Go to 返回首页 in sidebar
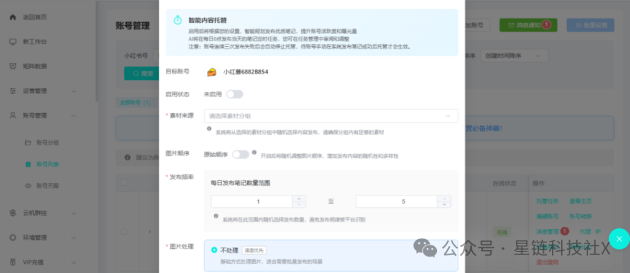The image size is (630, 273). click(x=34, y=17)
